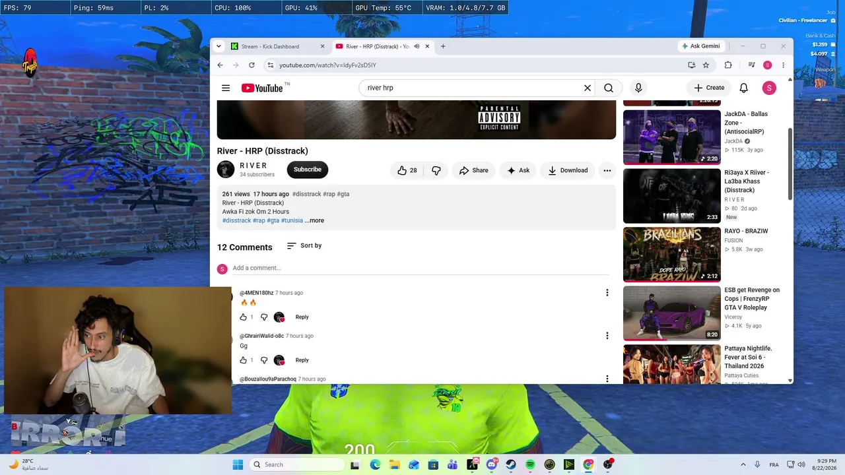View site information icon in address bar

click(270, 65)
